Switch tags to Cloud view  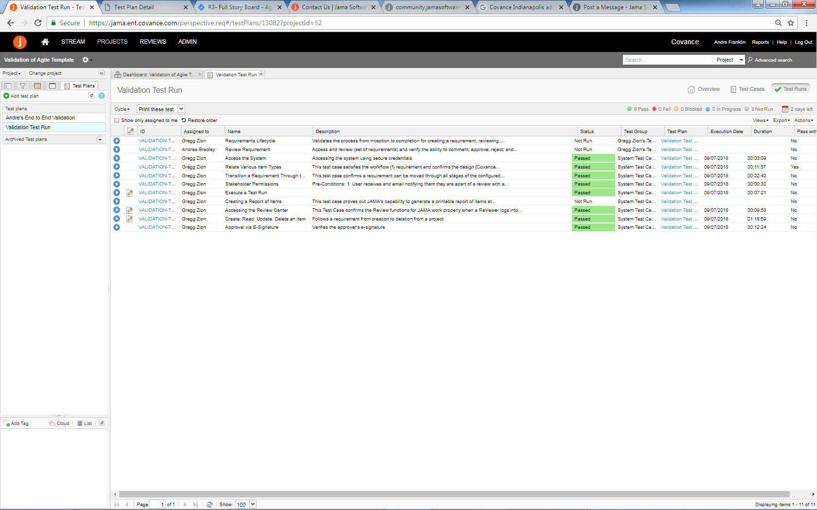click(59, 424)
